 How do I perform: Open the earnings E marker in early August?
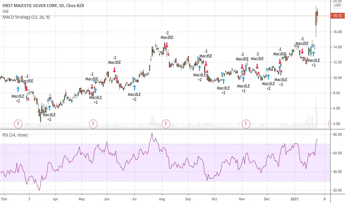[x=166, y=124]
